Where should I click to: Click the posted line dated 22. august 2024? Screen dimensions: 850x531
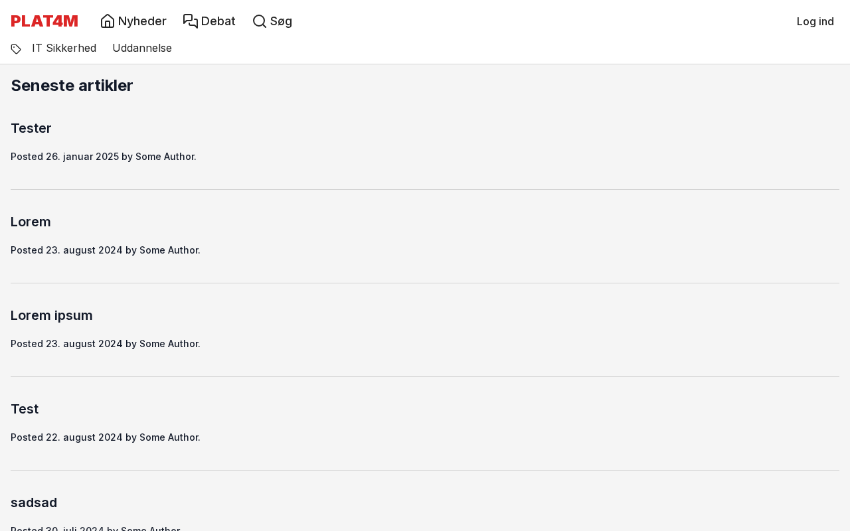coord(106,437)
